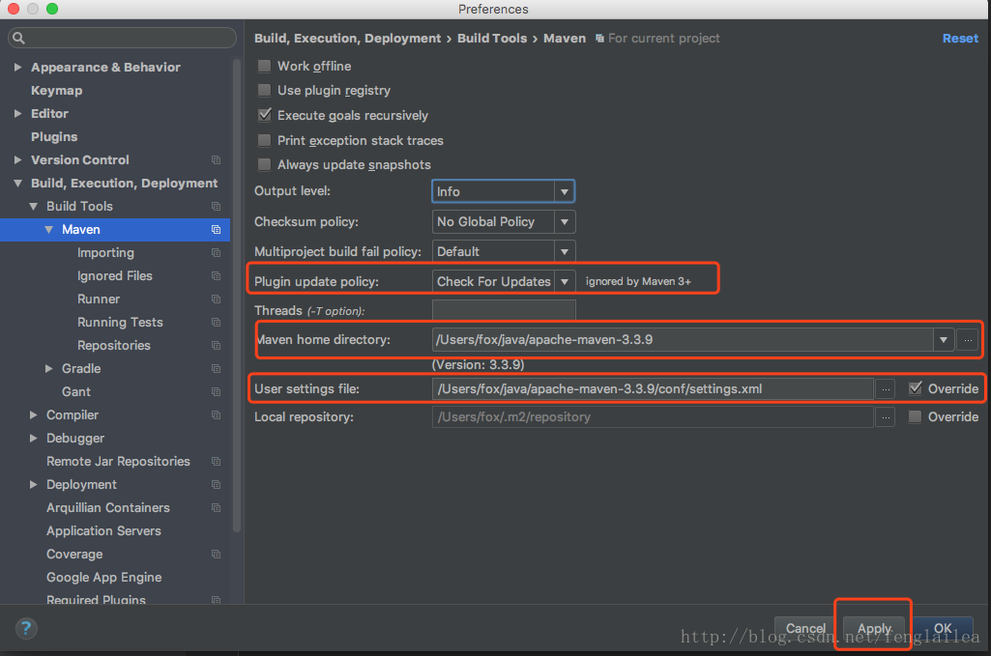Click project-level icon beside Deployment
991x656 pixels.
click(217, 484)
